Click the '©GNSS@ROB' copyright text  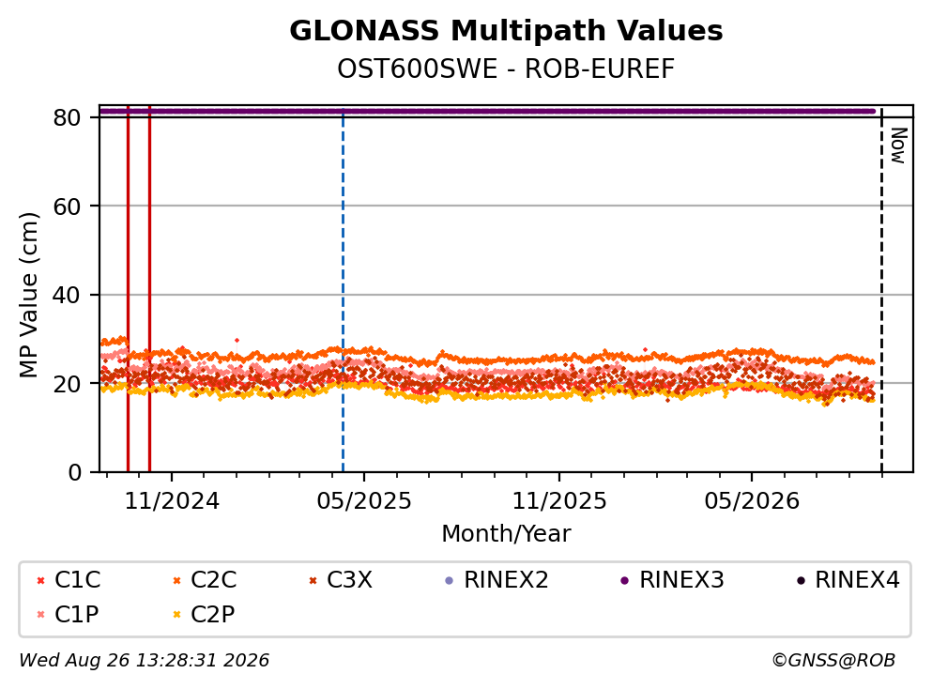click(833, 661)
